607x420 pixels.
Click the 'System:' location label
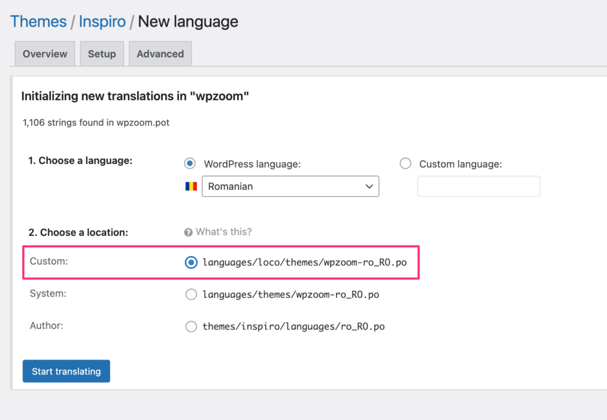tap(48, 294)
